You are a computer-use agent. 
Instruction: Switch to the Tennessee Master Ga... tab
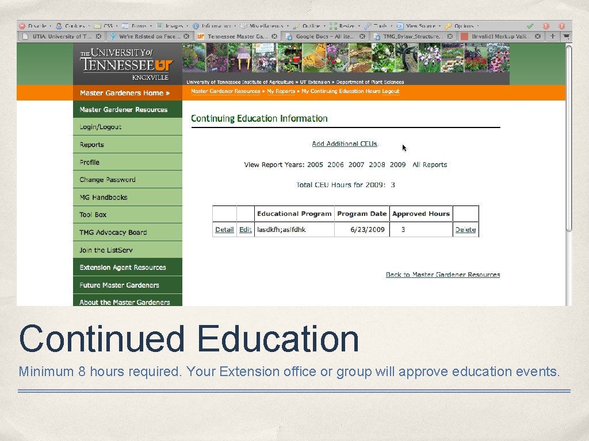click(238, 36)
